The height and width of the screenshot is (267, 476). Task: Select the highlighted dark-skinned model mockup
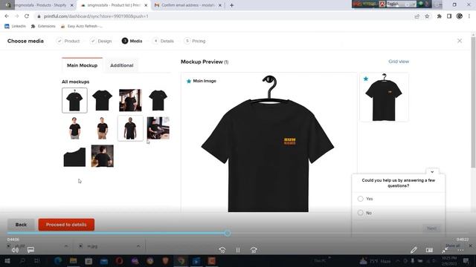point(130,128)
